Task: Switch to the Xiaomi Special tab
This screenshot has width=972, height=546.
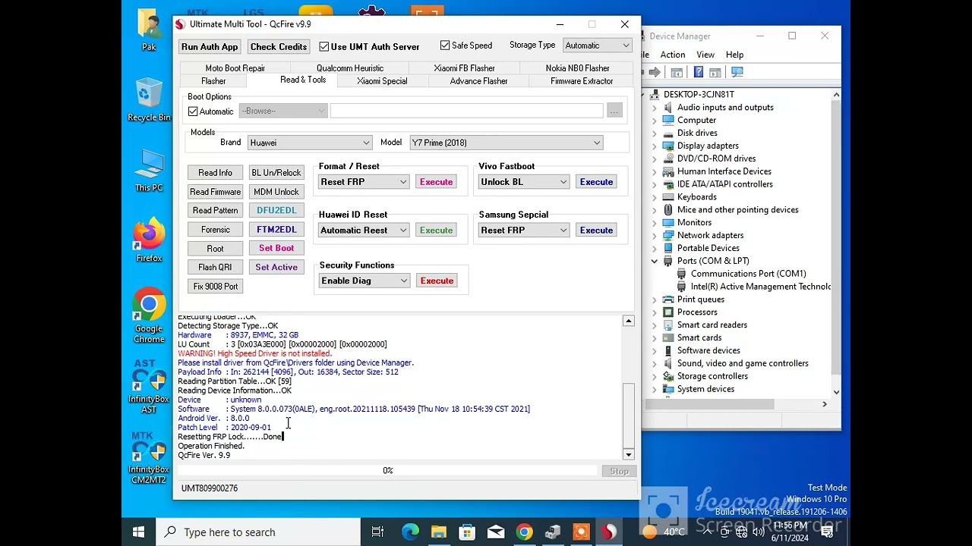Action: click(382, 81)
